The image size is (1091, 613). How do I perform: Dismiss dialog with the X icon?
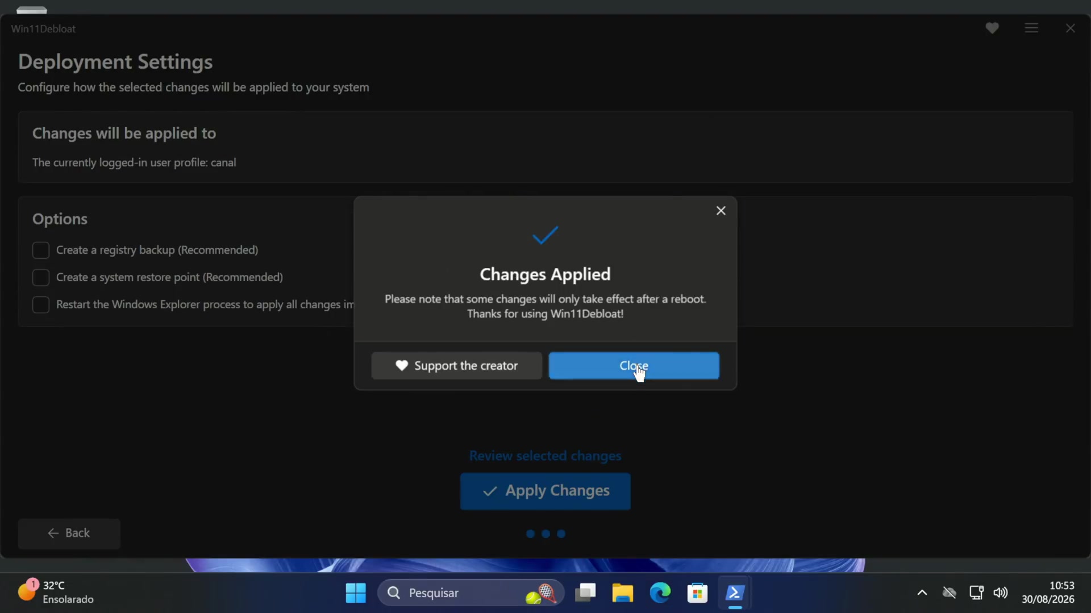(721, 211)
